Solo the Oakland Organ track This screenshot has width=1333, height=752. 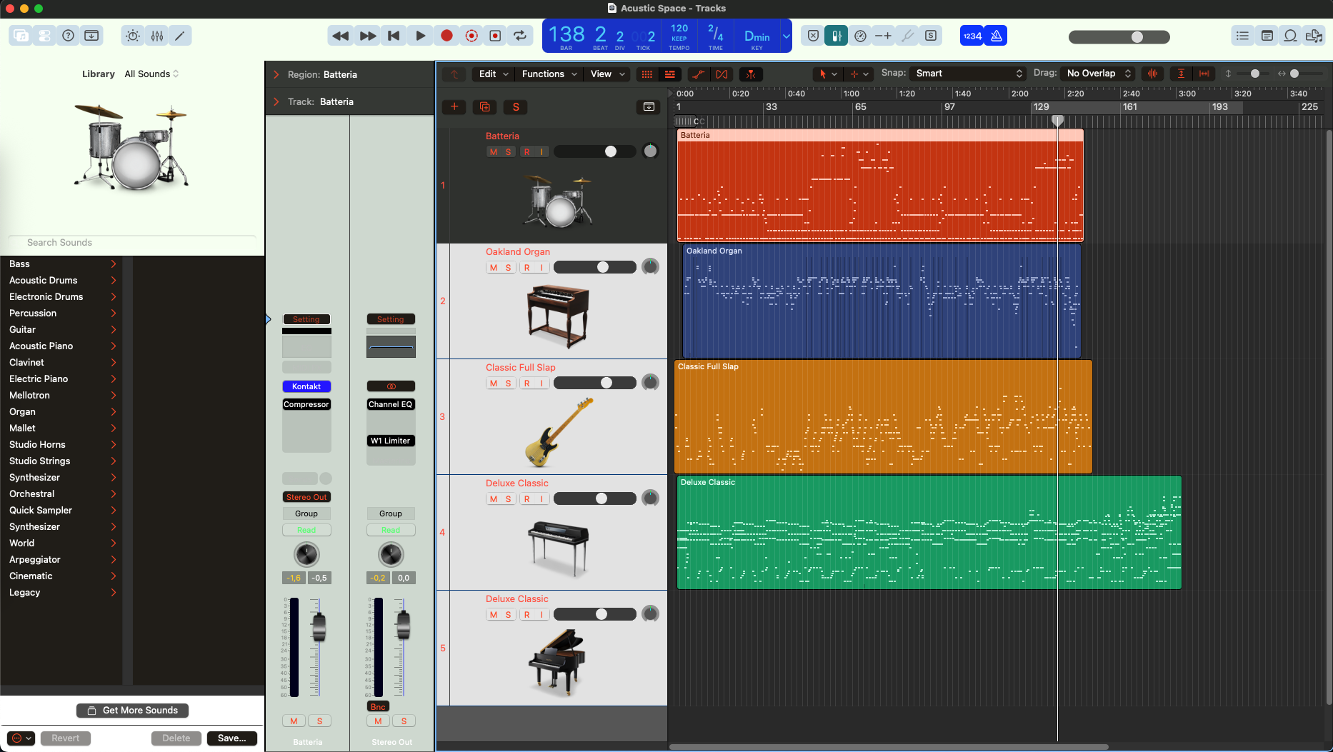(x=509, y=268)
